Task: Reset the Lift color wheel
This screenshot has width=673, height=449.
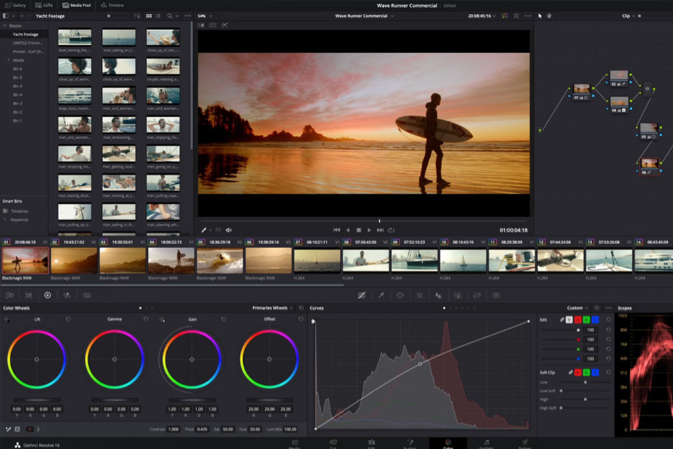Action: tap(68, 319)
